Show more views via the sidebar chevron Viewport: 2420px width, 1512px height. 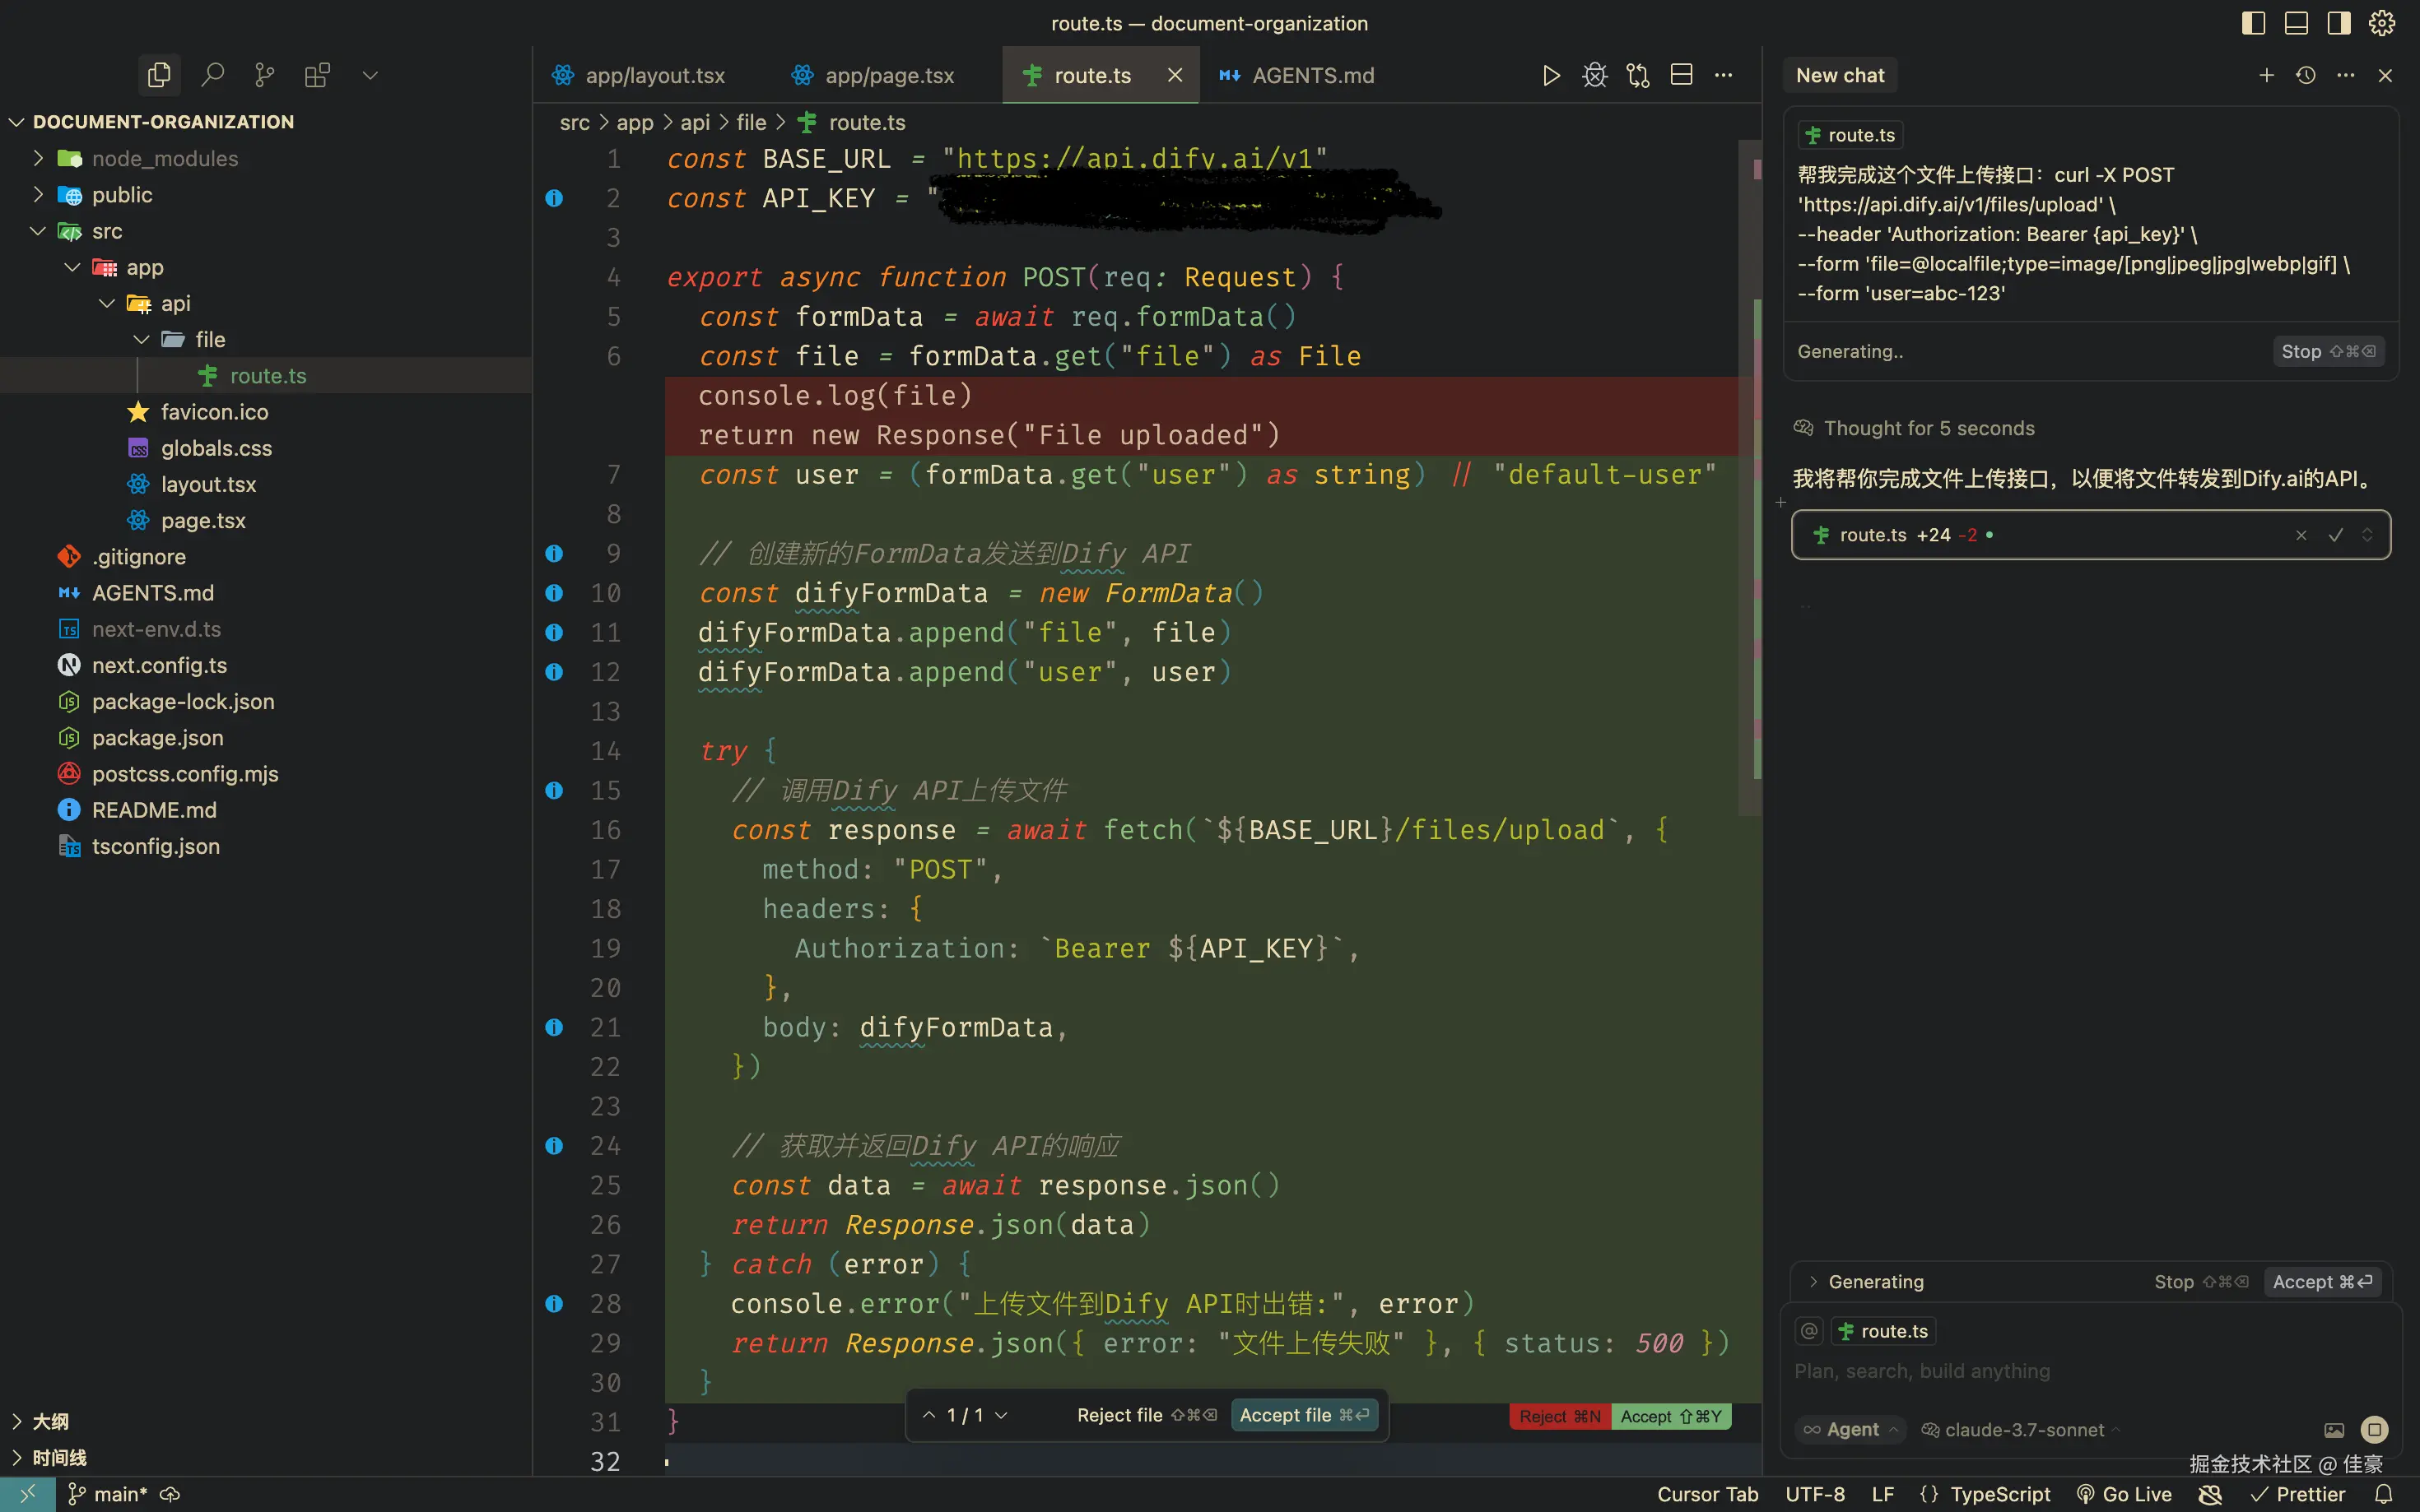click(370, 75)
